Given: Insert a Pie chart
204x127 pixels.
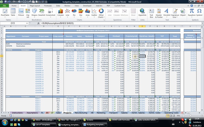Looking at the screenshot, I should [x=74, y=12].
